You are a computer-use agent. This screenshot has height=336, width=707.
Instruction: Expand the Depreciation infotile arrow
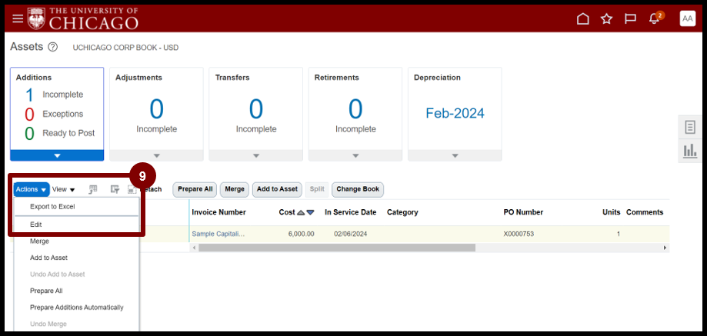[x=455, y=155]
